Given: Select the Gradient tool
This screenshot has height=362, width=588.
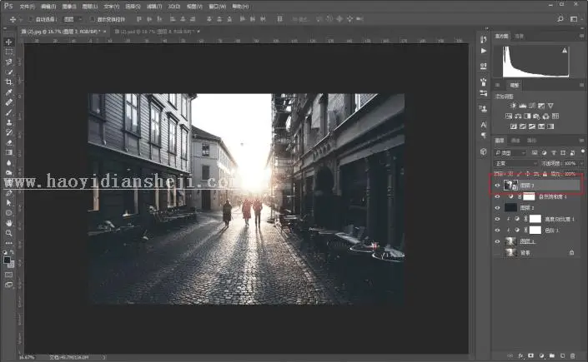Looking at the screenshot, I should coord(8,153).
